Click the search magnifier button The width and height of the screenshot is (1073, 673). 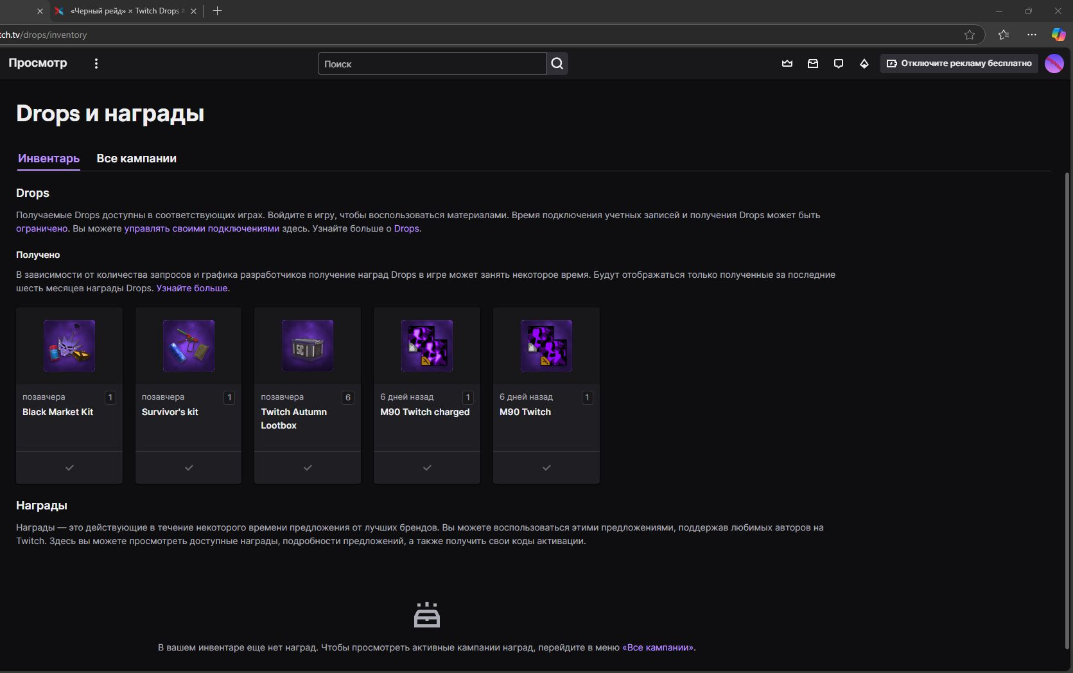[x=557, y=64]
